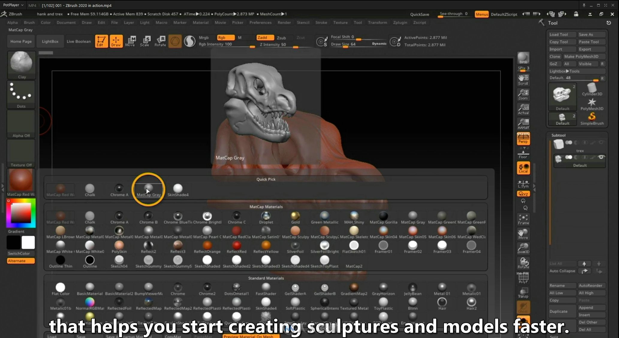The width and height of the screenshot is (619, 338).
Task: Click the AAHalf icon
Action: click(523, 124)
